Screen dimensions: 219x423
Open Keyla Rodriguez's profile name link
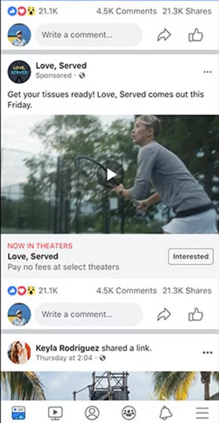click(x=67, y=348)
